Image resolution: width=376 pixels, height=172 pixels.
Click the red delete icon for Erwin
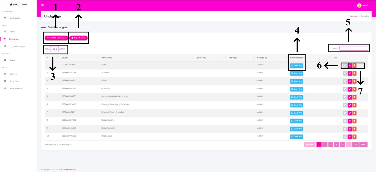[x=355, y=81]
